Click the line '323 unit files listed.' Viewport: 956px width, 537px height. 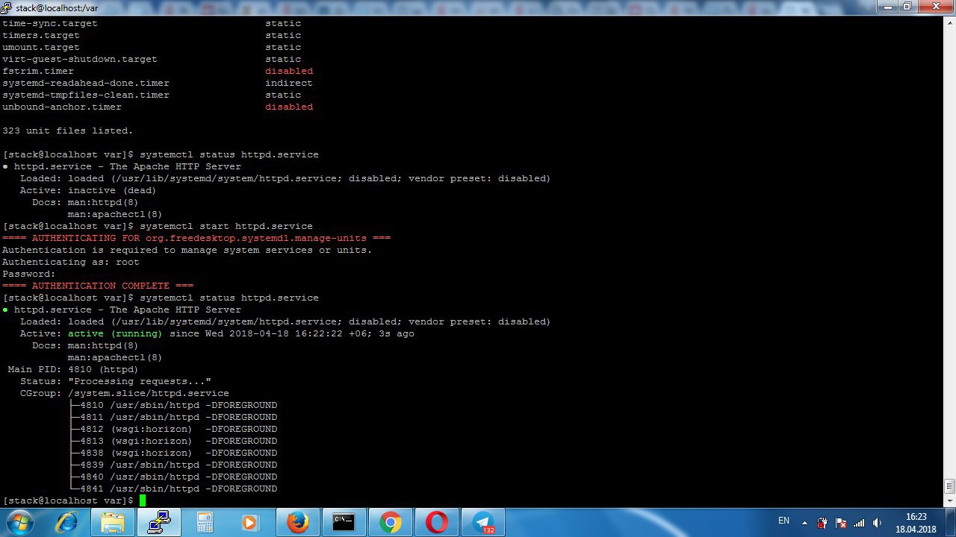coord(68,131)
